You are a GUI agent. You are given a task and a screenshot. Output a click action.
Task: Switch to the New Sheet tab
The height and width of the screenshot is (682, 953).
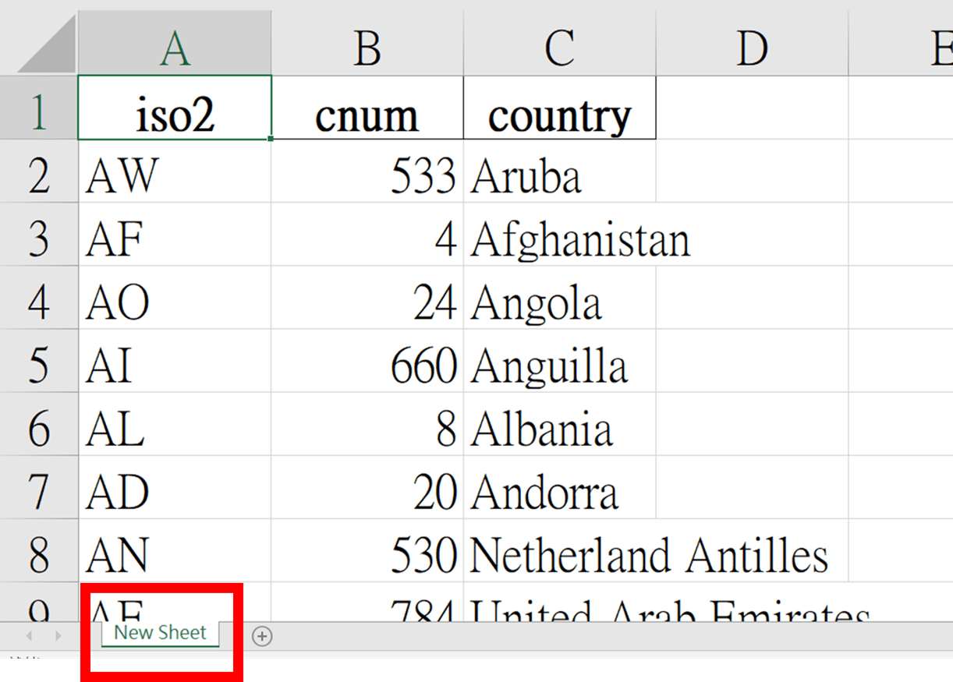click(158, 633)
